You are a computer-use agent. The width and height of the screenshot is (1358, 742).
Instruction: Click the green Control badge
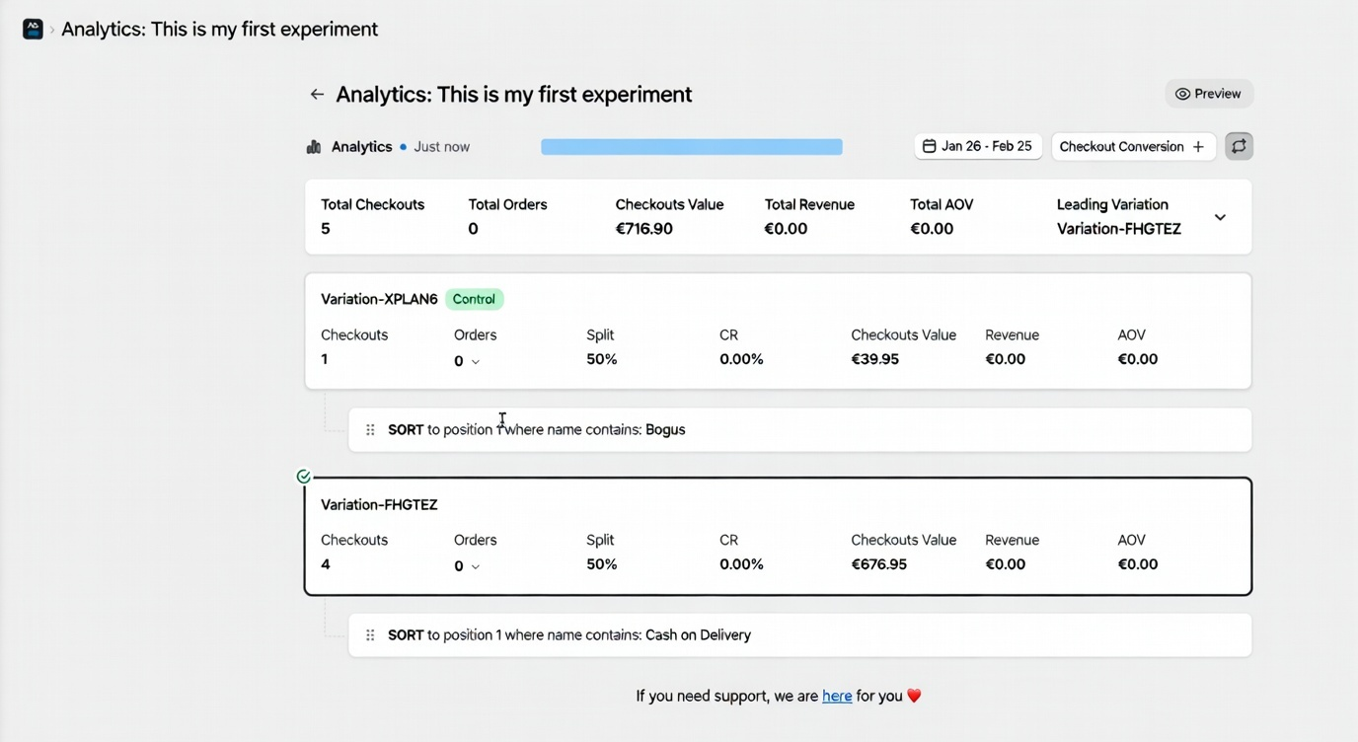click(x=474, y=299)
